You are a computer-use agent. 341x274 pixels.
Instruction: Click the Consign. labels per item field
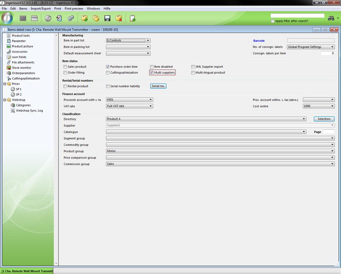pos(327,53)
